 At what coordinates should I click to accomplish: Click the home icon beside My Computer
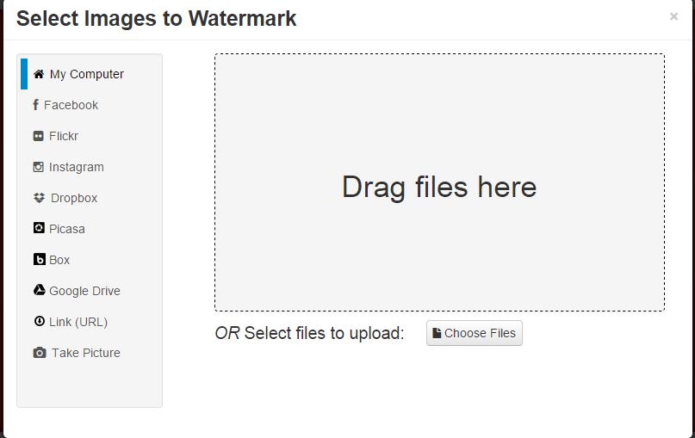click(39, 74)
